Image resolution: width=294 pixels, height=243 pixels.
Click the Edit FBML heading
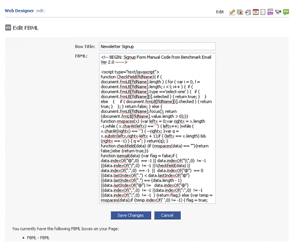click(26, 28)
